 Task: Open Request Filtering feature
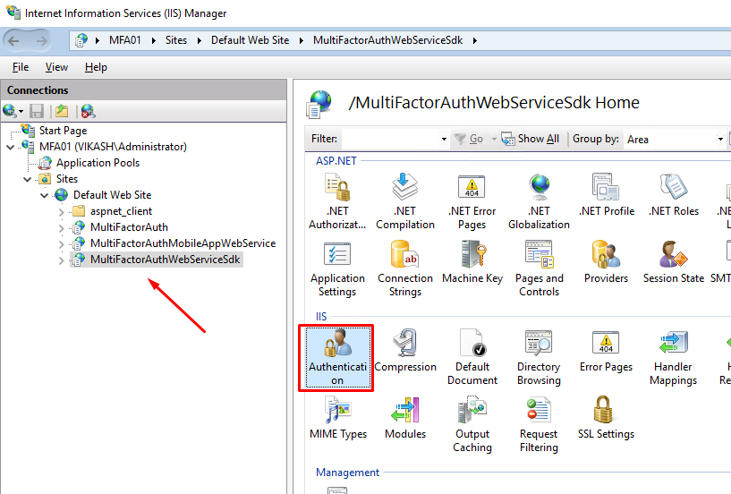[539, 424]
